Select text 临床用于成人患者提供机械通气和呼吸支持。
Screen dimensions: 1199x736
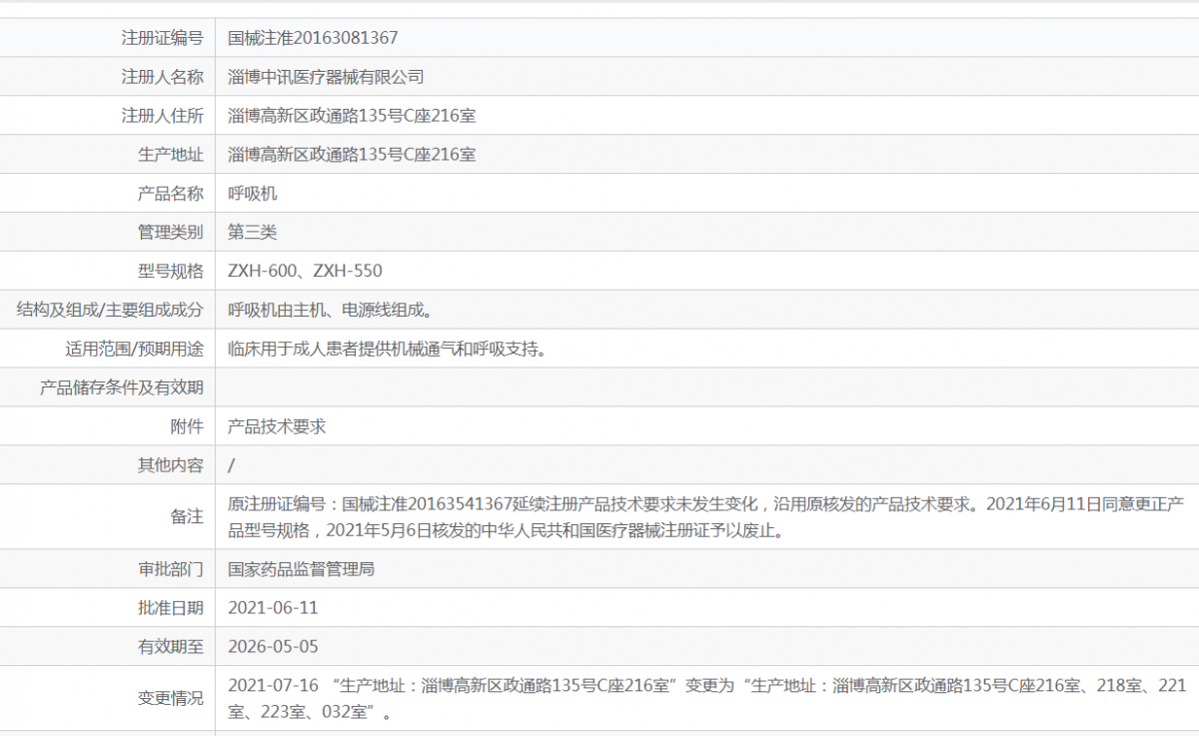coord(388,350)
